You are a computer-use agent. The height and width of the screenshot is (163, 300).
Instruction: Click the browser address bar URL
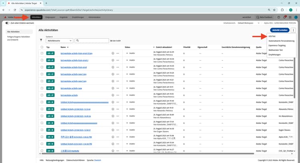(69, 10)
